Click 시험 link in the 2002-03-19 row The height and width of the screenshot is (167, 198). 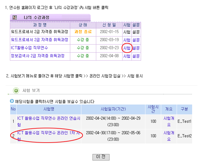[x=127, y=40]
